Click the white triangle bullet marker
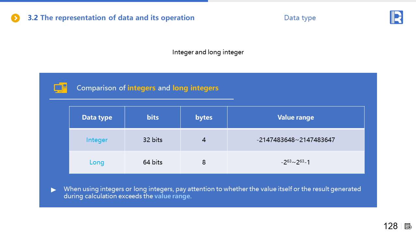416x234 pixels. click(54, 190)
